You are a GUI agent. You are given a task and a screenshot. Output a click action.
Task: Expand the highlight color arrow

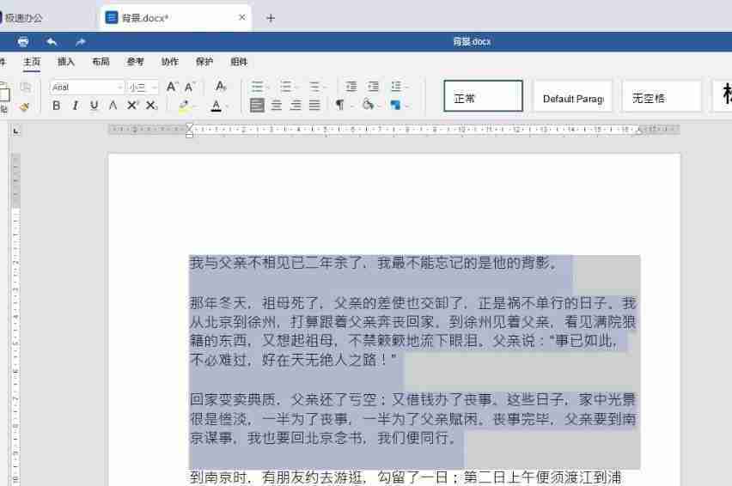pyautogui.click(x=194, y=106)
